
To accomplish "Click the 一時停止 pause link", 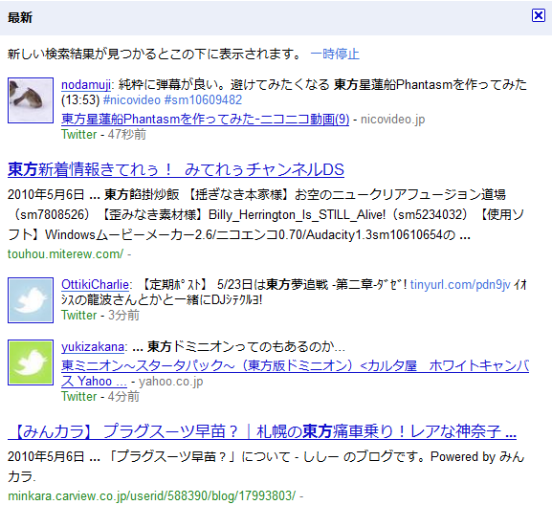I will (335, 55).
